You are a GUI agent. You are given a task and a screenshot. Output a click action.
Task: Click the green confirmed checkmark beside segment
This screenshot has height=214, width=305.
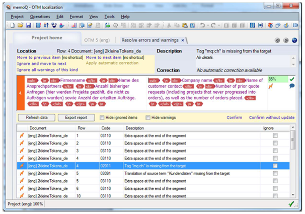[x=292, y=79]
